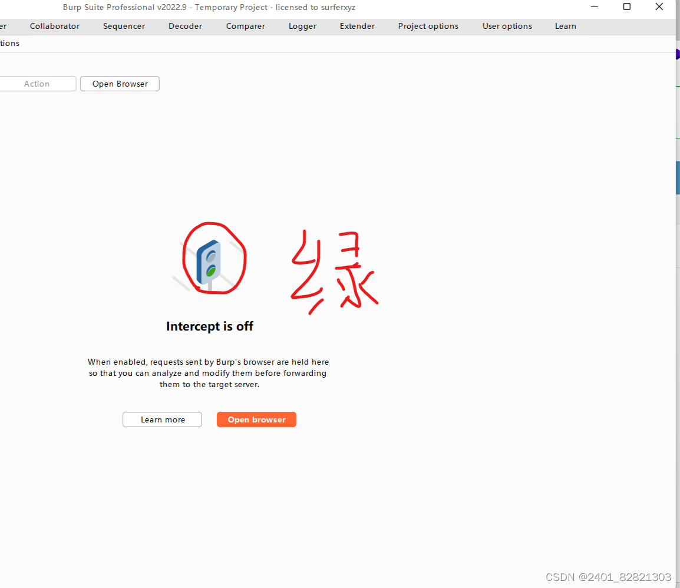Open the Collaborator tab
The image size is (680, 588).
tap(55, 26)
